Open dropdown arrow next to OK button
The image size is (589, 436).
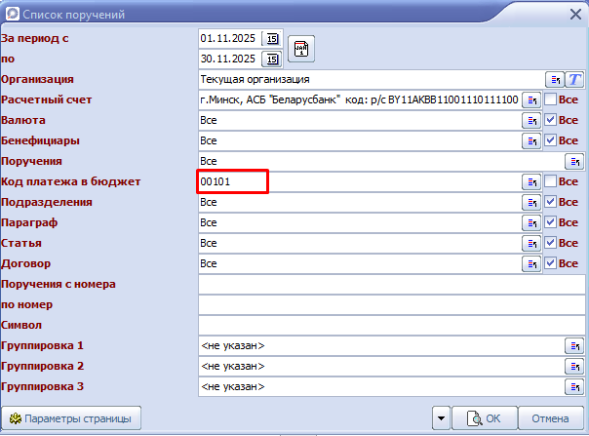pos(443,417)
